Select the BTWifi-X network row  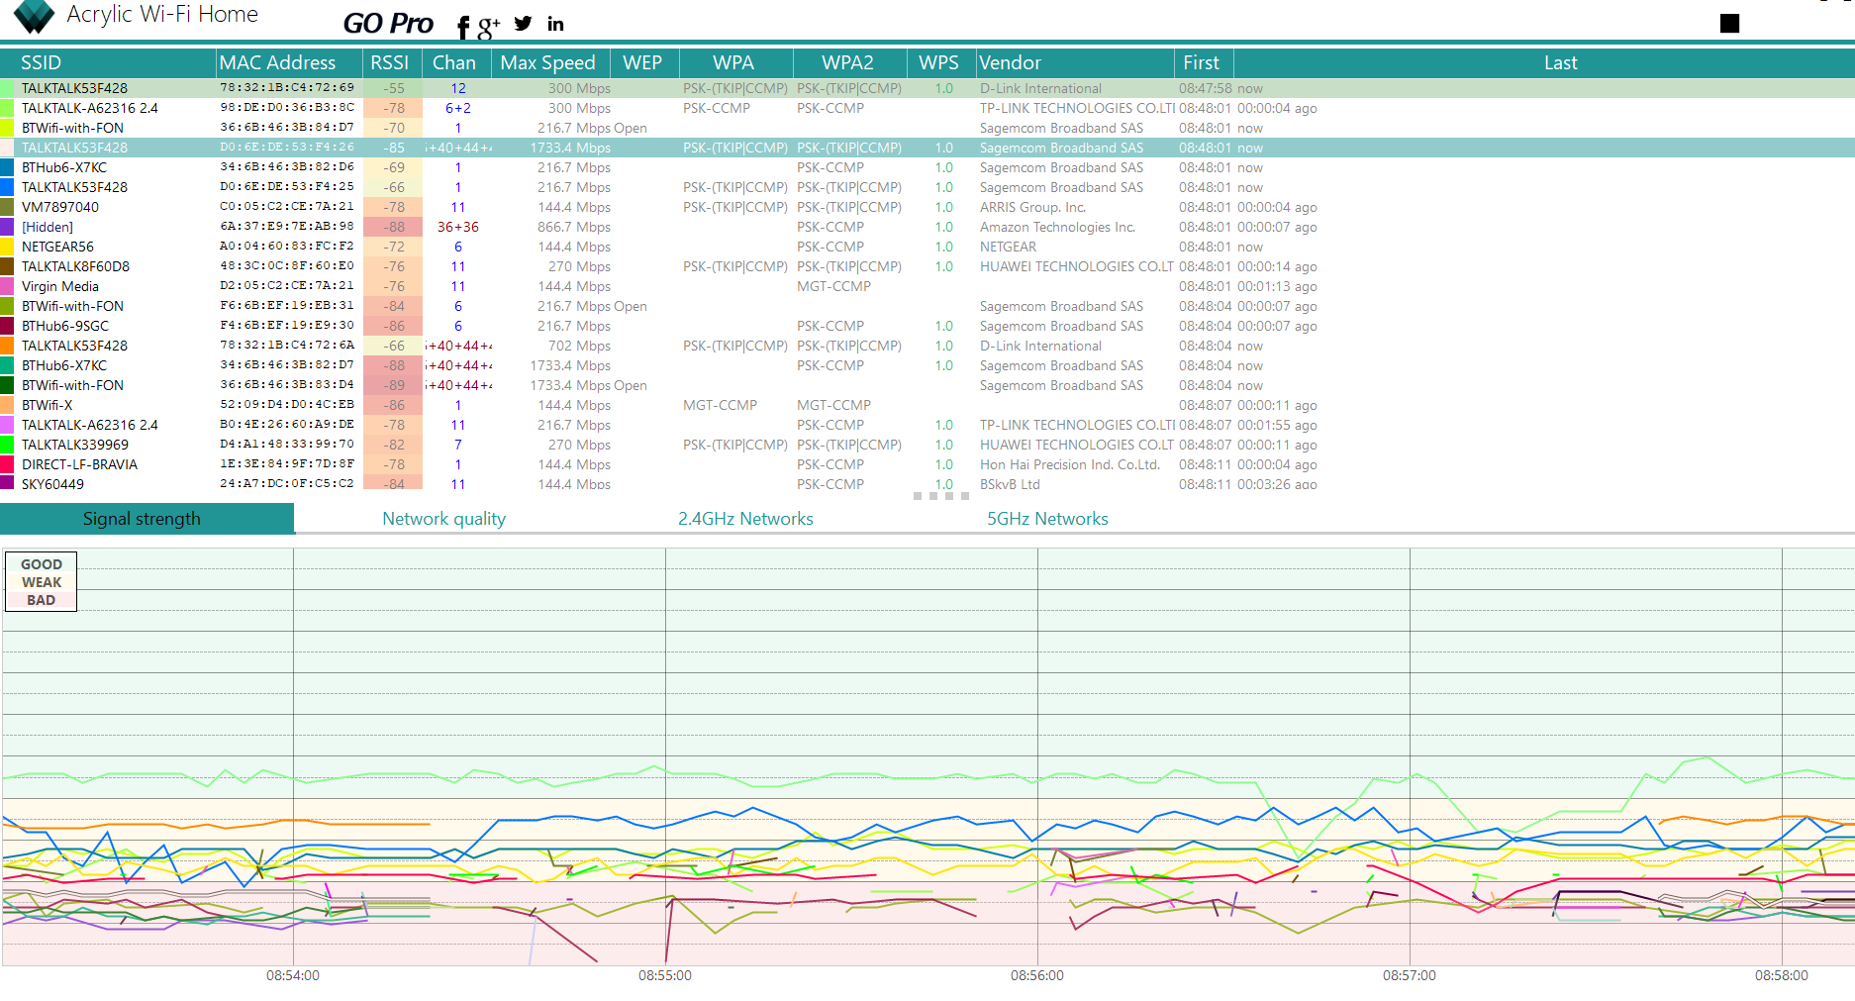pos(927,405)
